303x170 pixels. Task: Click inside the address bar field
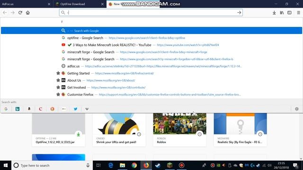point(151,13)
